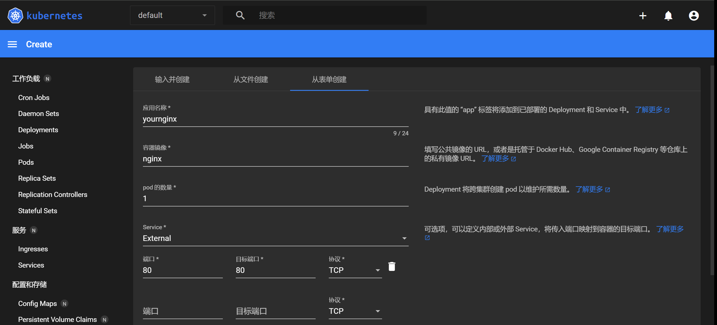Open the TCP protocol dropdown for port 80
The height and width of the screenshot is (325, 717).
(x=355, y=270)
